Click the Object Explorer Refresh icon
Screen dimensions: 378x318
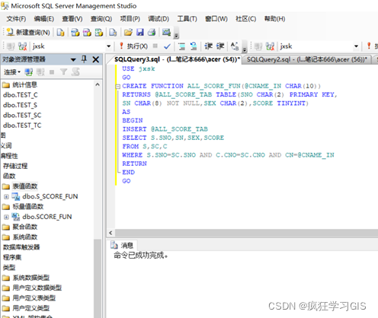75,72
